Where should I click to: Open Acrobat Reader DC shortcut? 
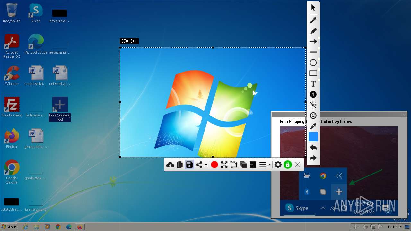(x=12, y=46)
